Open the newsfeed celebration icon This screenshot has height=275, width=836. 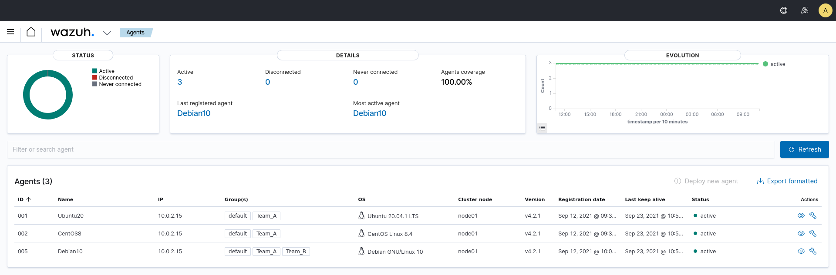tap(805, 10)
